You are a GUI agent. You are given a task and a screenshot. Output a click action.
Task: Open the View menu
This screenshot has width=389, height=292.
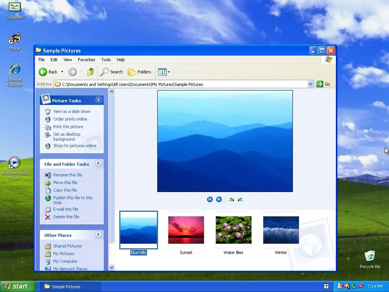coord(68,60)
